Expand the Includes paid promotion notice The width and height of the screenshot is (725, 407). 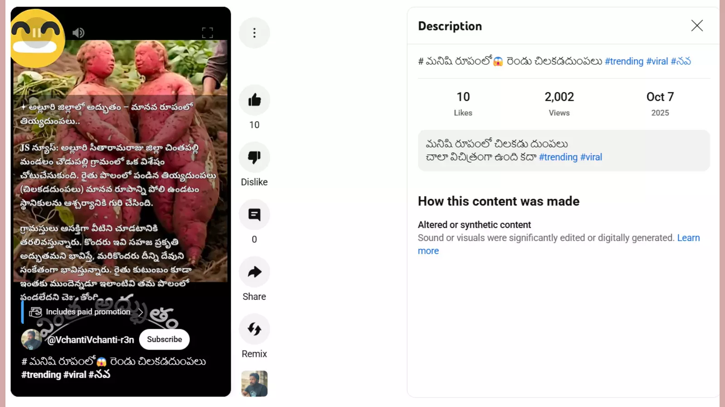(86, 312)
